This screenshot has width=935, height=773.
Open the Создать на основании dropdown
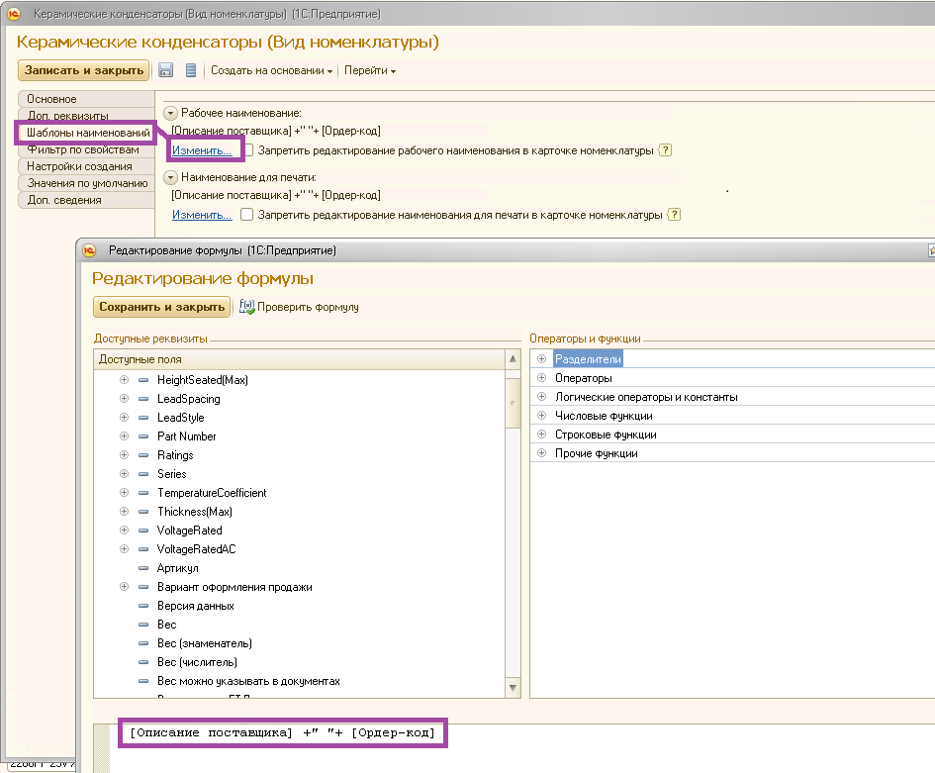[271, 70]
